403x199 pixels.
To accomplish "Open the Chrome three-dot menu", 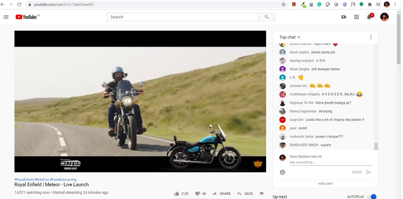I will (395, 4).
